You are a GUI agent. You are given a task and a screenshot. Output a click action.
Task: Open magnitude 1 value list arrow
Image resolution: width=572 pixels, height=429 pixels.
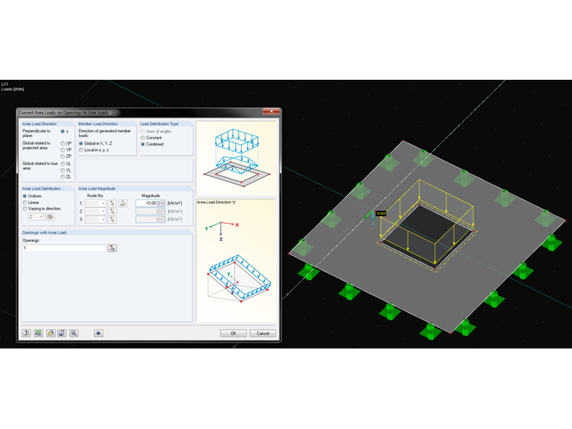click(163, 203)
